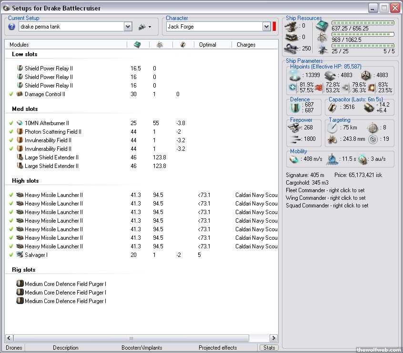The image size is (403, 353).
Task: Click the capacitor capacity icon
Action: pos(333,108)
